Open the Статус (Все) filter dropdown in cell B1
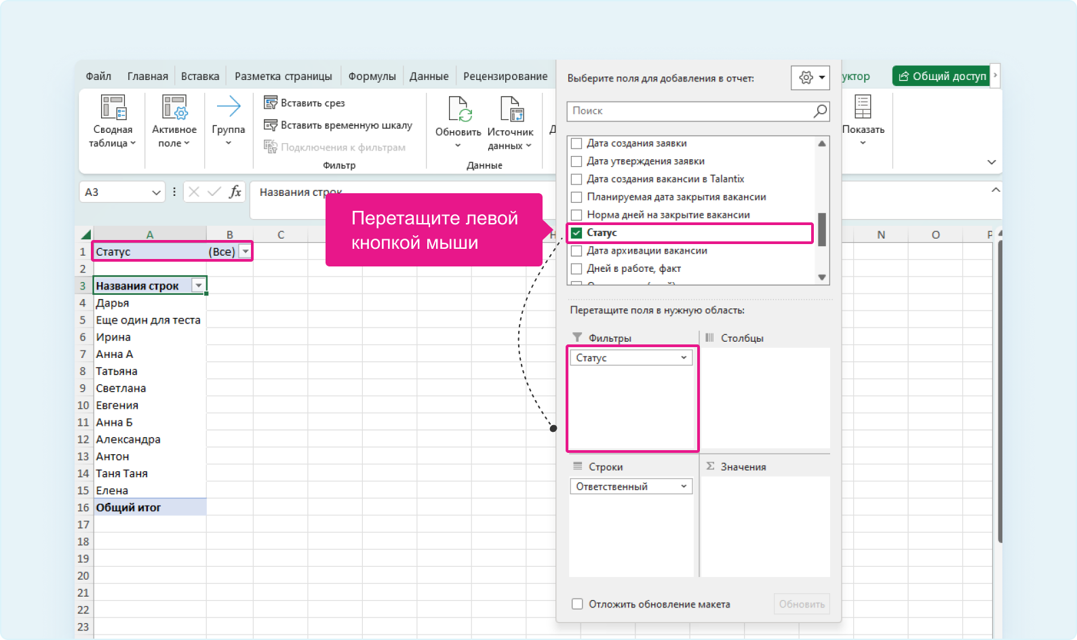Image resolution: width=1077 pixels, height=640 pixels. tap(246, 252)
